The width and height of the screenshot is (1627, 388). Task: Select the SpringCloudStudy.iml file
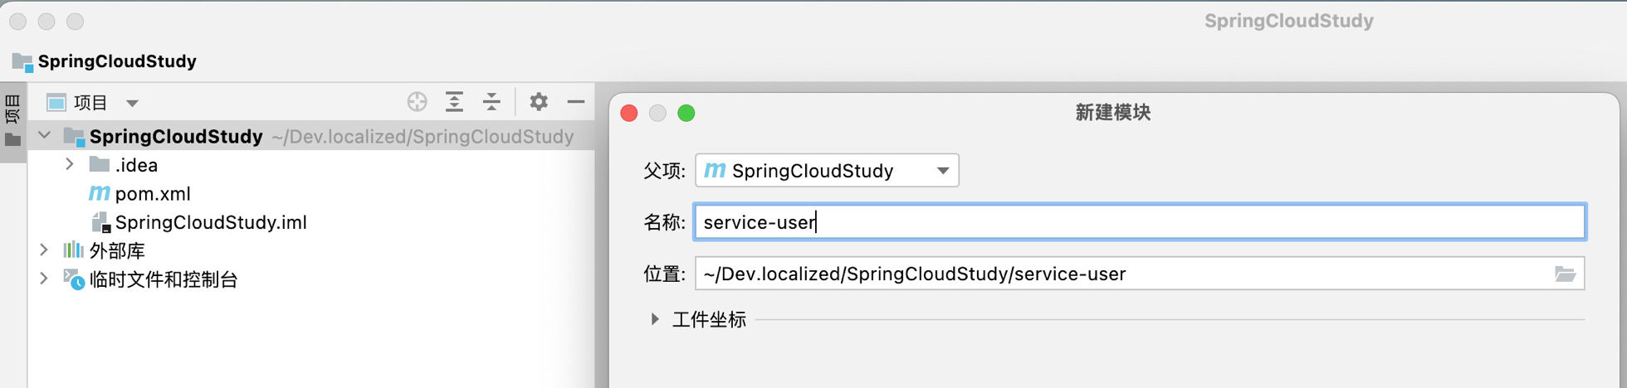[199, 222]
